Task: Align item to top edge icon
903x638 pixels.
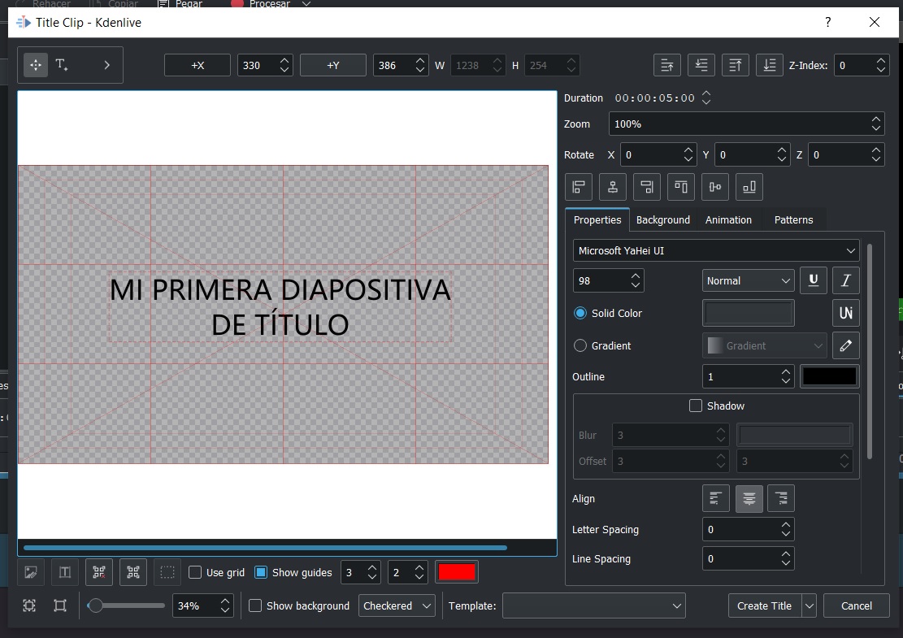Action: [681, 187]
